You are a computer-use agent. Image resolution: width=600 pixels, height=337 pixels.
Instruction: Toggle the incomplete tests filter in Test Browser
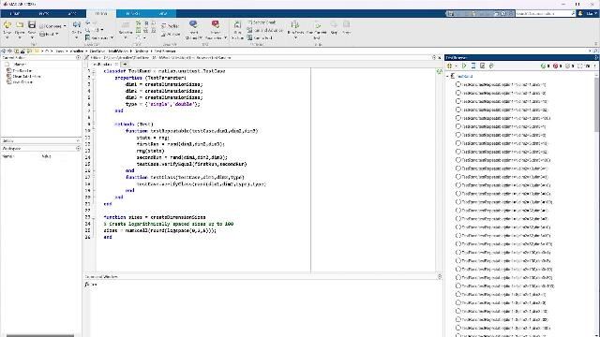(x=570, y=66)
